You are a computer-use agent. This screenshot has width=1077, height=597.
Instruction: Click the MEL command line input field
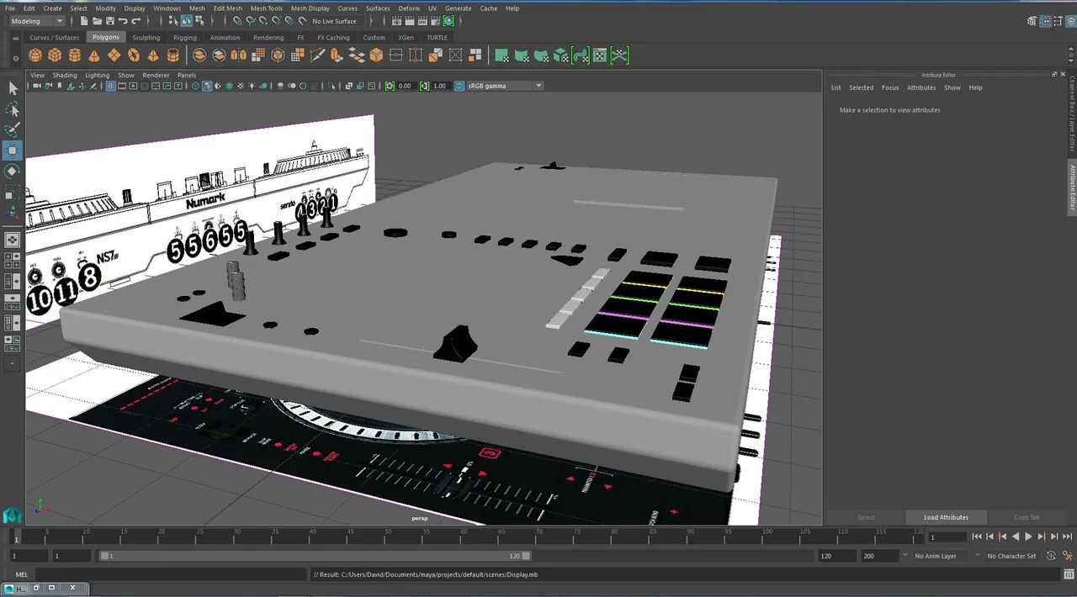pos(172,575)
